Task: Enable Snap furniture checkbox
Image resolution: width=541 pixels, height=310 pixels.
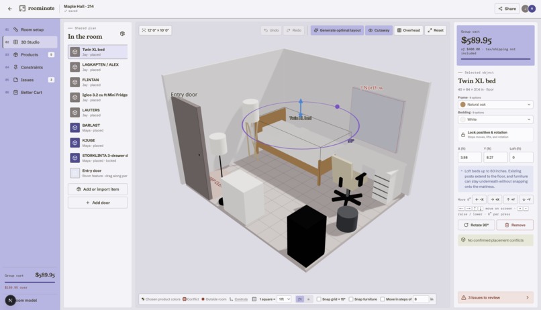Action: (x=351, y=299)
